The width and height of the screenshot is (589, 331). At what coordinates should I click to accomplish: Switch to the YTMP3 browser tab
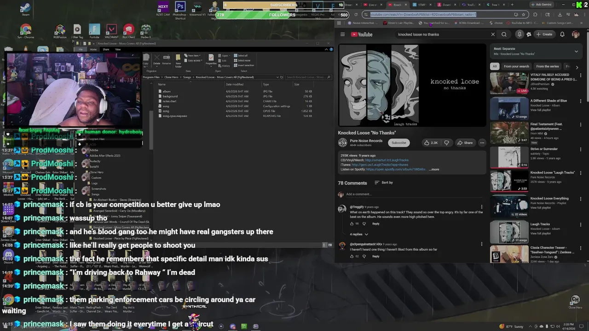click(x=419, y=5)
